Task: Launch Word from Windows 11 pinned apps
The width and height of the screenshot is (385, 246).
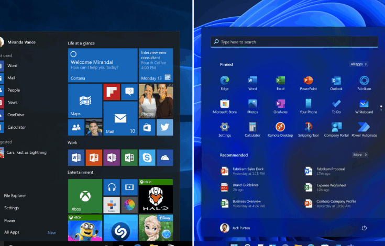Action: (x=252, y=83)
